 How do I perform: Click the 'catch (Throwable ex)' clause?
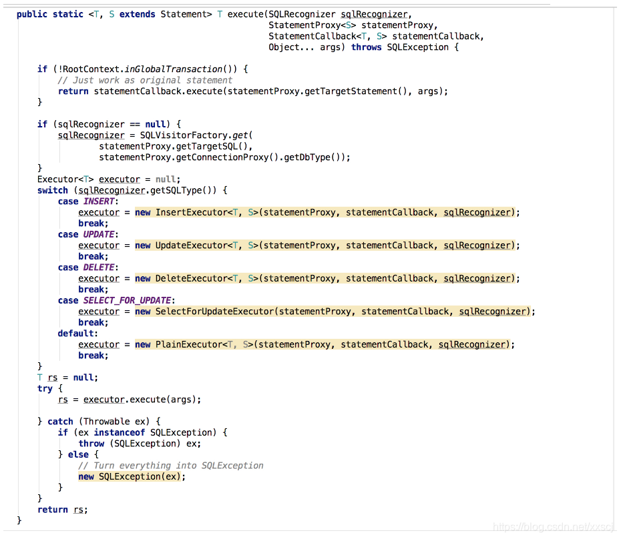[x=99, y=422]
